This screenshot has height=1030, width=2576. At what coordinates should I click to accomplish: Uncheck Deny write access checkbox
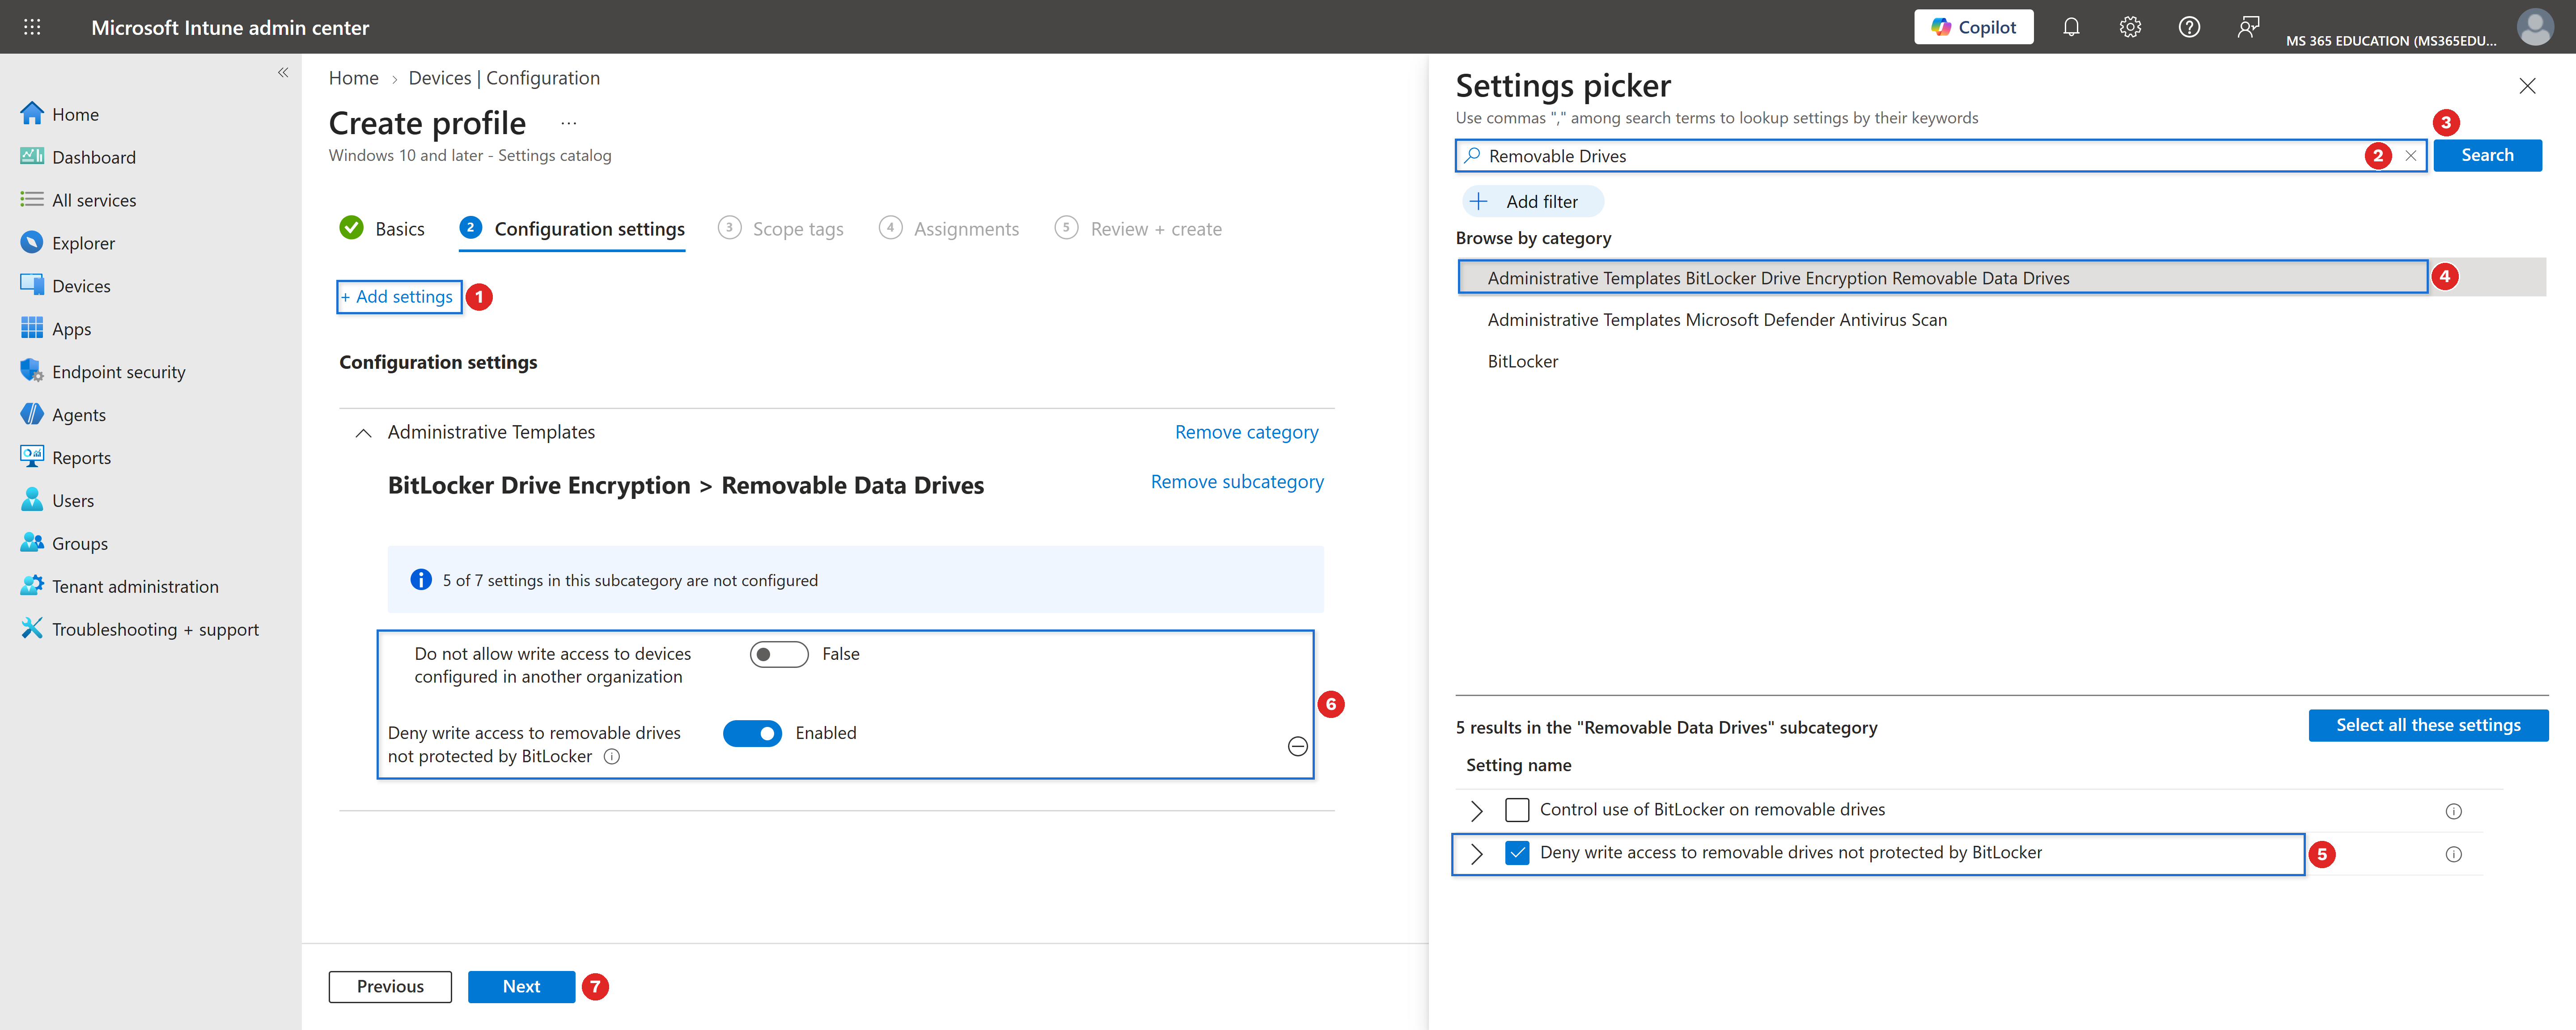1517,853
